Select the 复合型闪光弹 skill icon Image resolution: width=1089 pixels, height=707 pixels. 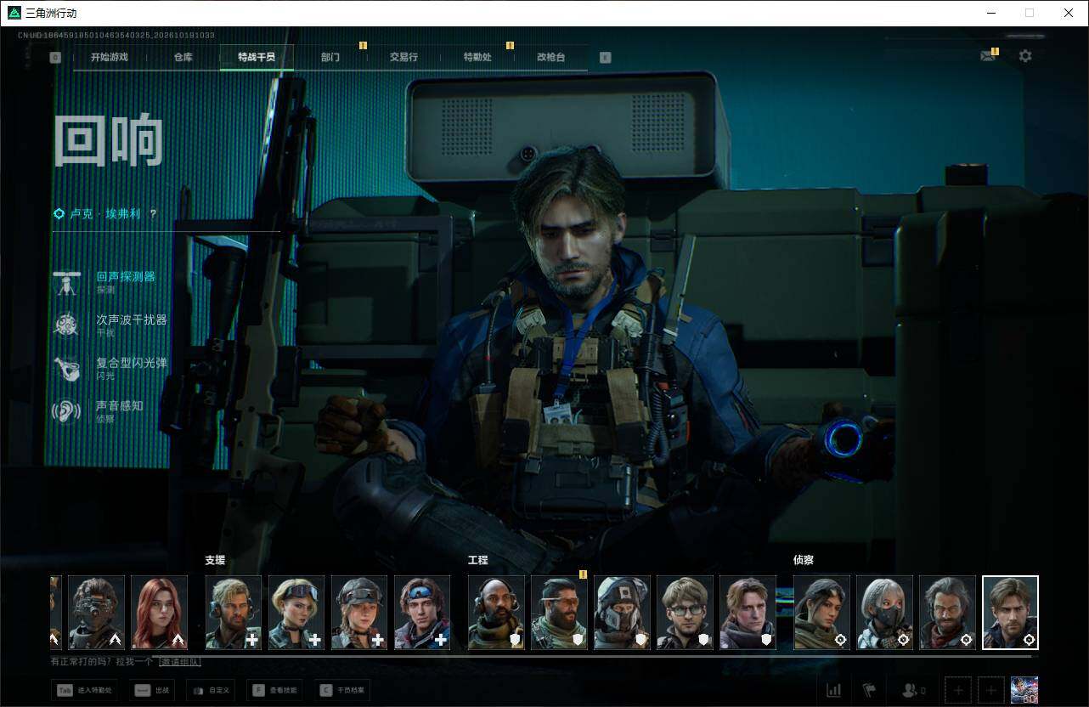[66, 368]
